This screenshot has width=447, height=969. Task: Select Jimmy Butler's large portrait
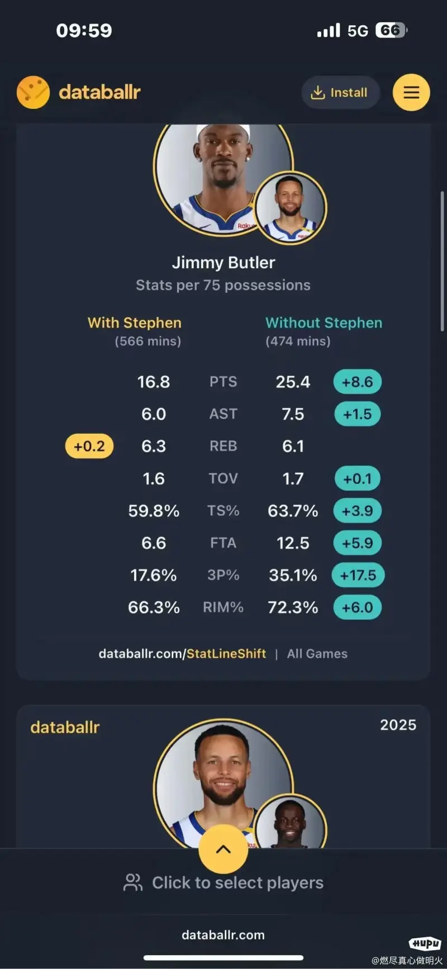[223, 179]
